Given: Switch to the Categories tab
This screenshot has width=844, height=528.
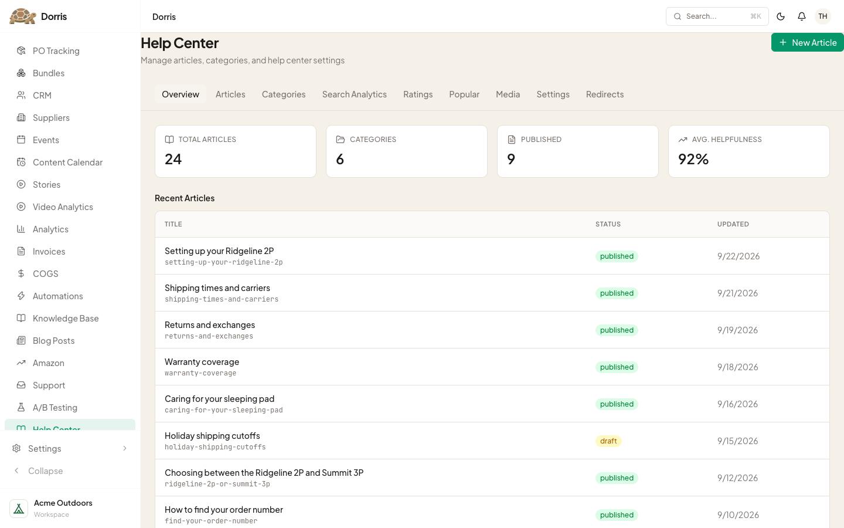Looking at the screenshot, I should 284,94.
